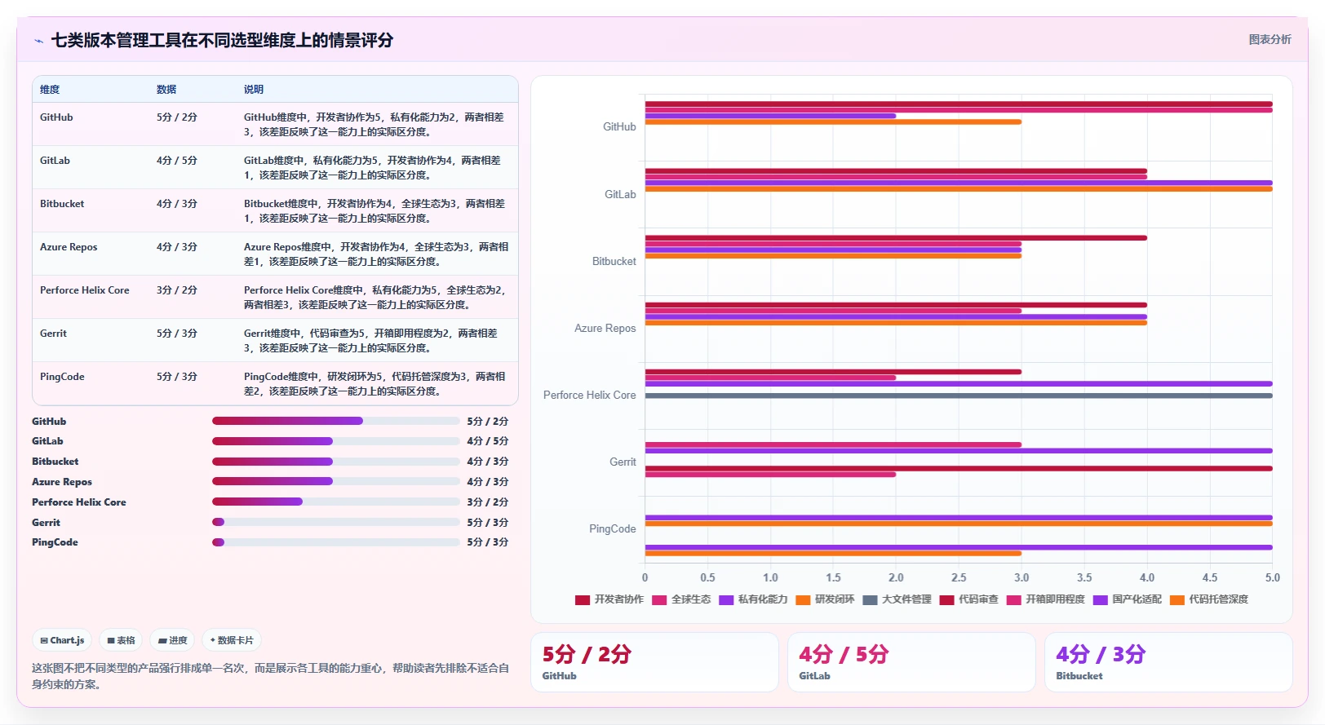Click the footnote paragraph under the tags
This screenshot has width=1325, height=725.
click(270, 676)
